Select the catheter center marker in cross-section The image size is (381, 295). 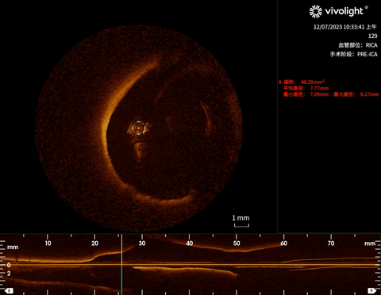tap(138, 128)
